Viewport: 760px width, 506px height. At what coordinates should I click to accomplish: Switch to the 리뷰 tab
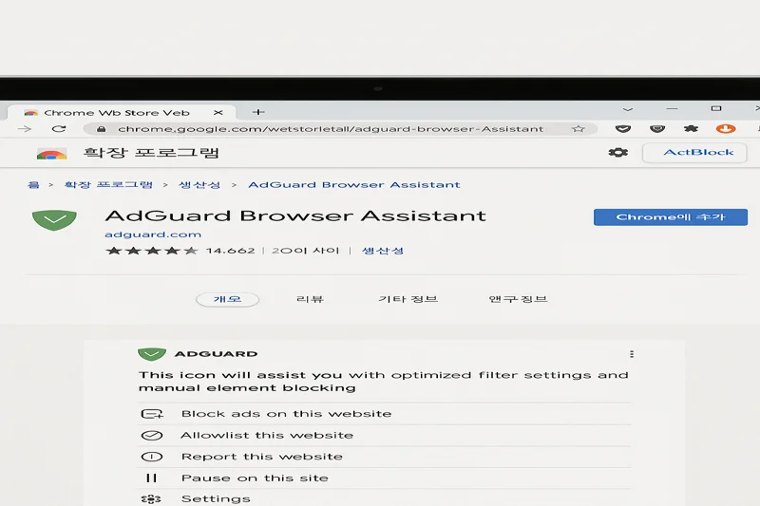(x=311, y=299)
